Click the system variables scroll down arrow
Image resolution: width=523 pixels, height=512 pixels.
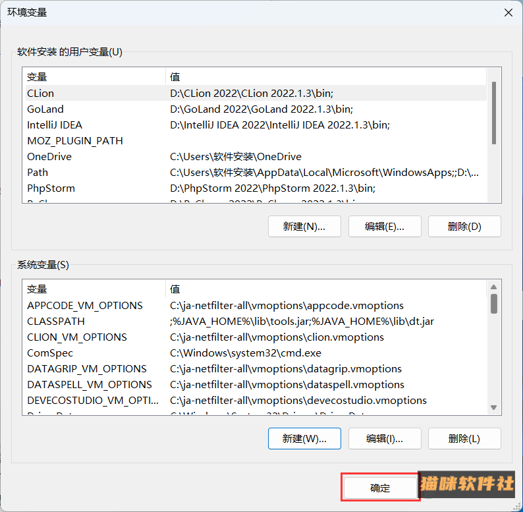pyautogui.click(x=494, y=407)
